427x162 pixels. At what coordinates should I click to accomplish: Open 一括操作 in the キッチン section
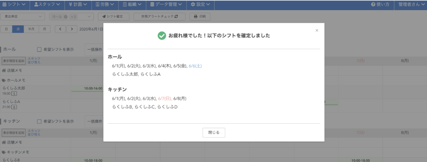coord(94,121)
